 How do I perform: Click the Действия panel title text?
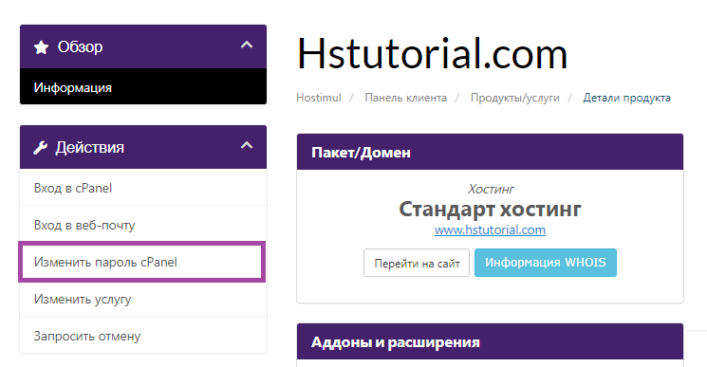[90, 148]
